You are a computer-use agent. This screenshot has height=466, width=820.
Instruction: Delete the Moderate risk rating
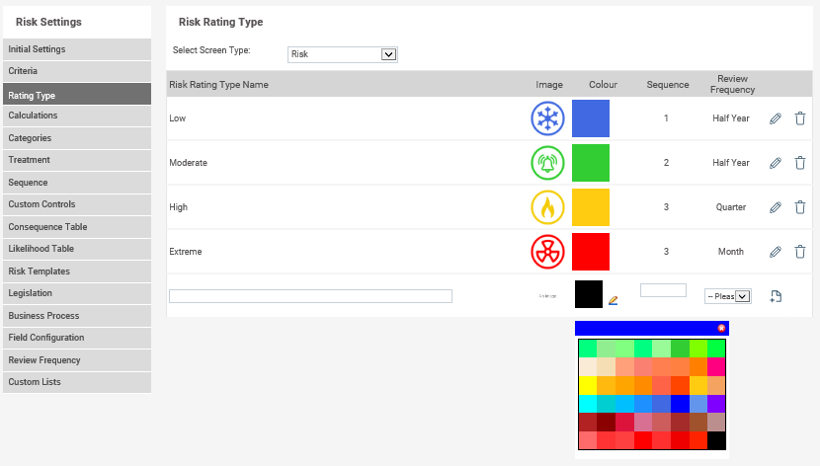click(x=800, y=163)
